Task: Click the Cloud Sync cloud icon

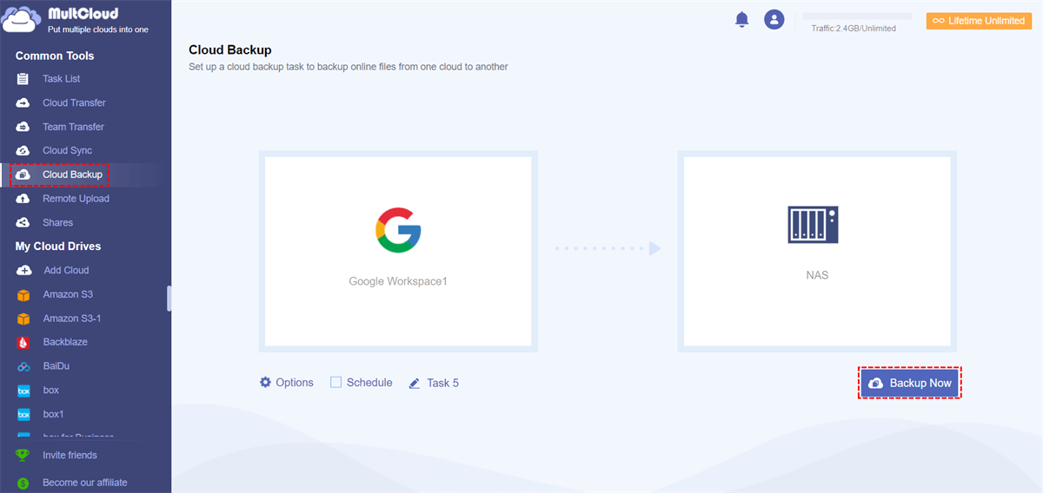Action: [x=23, y=150]
